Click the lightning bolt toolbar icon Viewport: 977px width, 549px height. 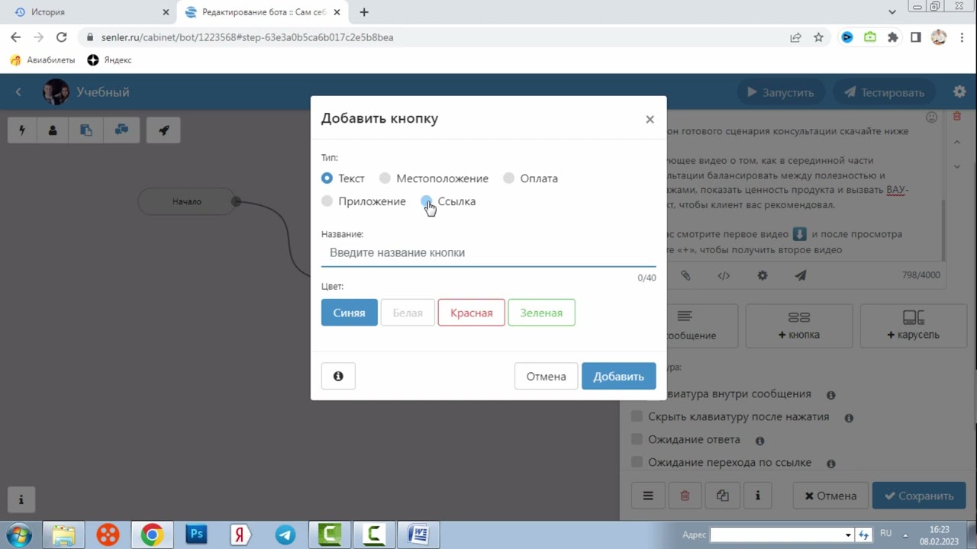point(22,130)
